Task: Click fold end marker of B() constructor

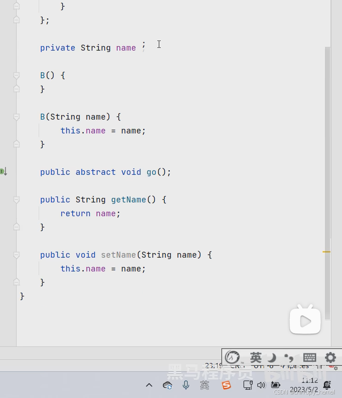Action: (x=17, y=89)
